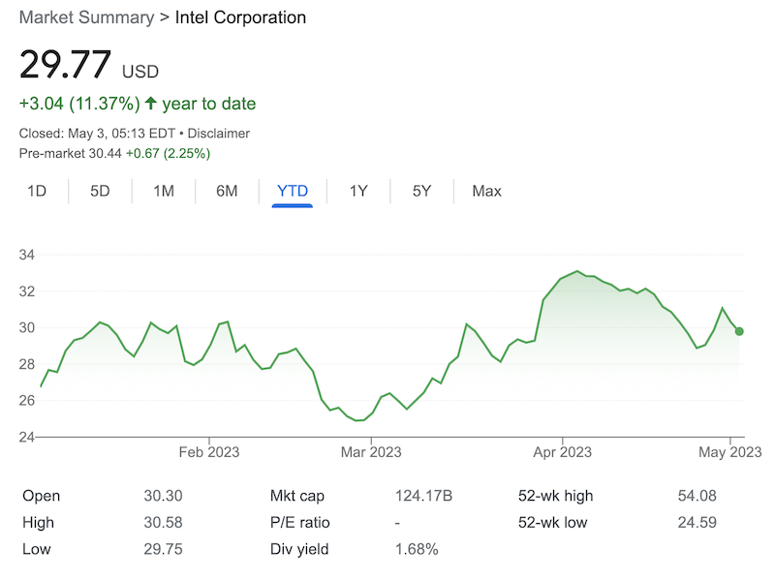
Task: Click the +3.04 (11.37%) change text
Action: point(79,104)
